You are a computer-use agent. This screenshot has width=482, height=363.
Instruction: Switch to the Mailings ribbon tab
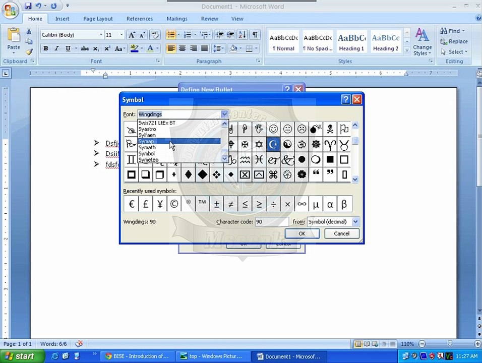[x=177, y=19]
